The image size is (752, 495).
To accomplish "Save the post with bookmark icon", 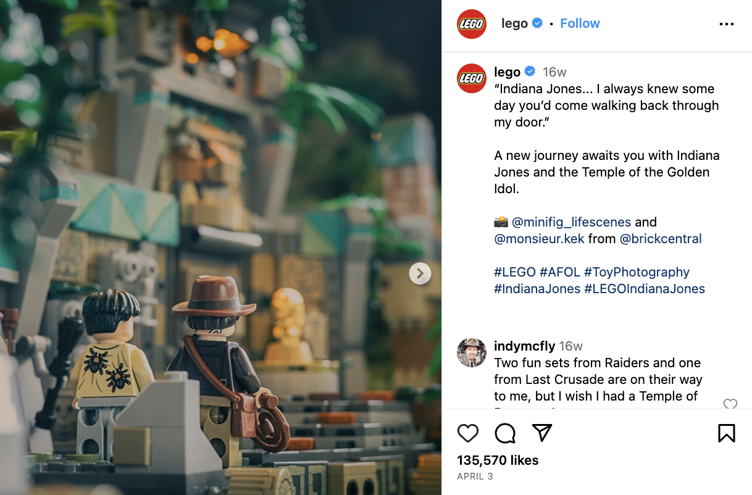I will tap(727, 433).
